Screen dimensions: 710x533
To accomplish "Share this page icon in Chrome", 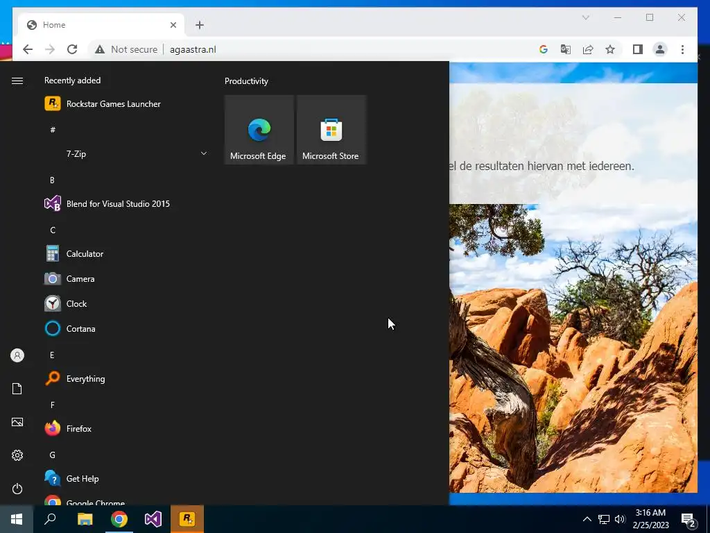I will pyautogui.click(x=588, y=49).
